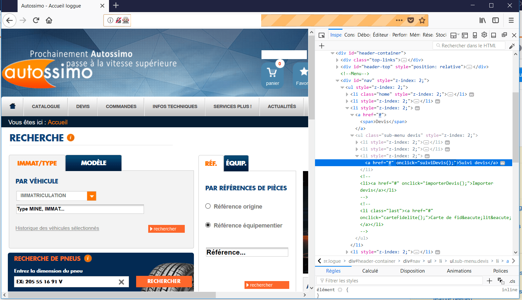Screen dimensions: 522x300
Task: Open the Services Plus menu
Action: click(232, 106)
